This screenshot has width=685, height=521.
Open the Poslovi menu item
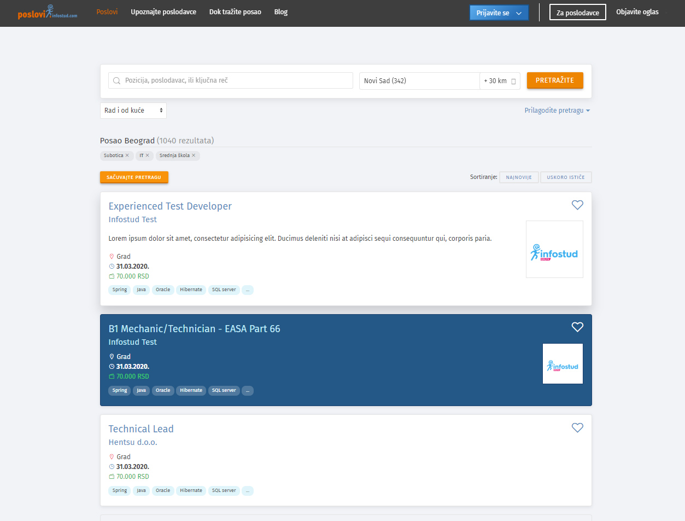click(x=107, y=12)
